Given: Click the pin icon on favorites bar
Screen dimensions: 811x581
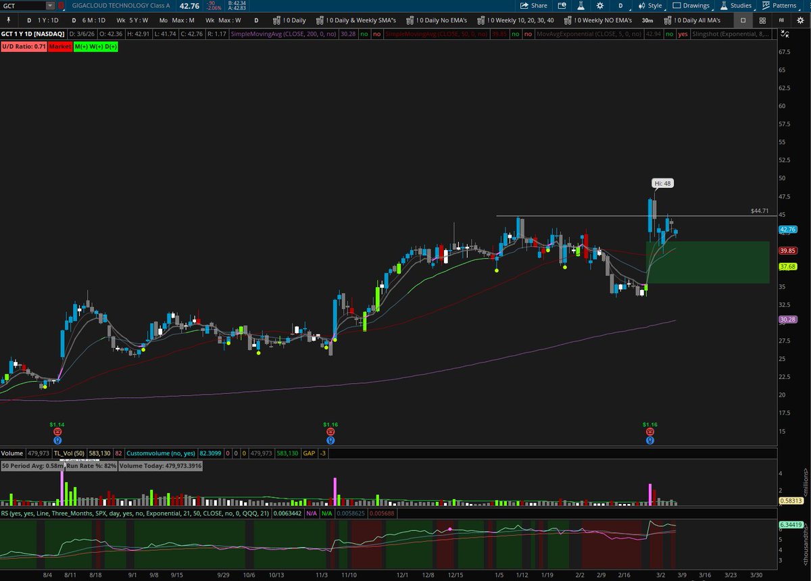Looking at the screenshot, I should point(8,20).
